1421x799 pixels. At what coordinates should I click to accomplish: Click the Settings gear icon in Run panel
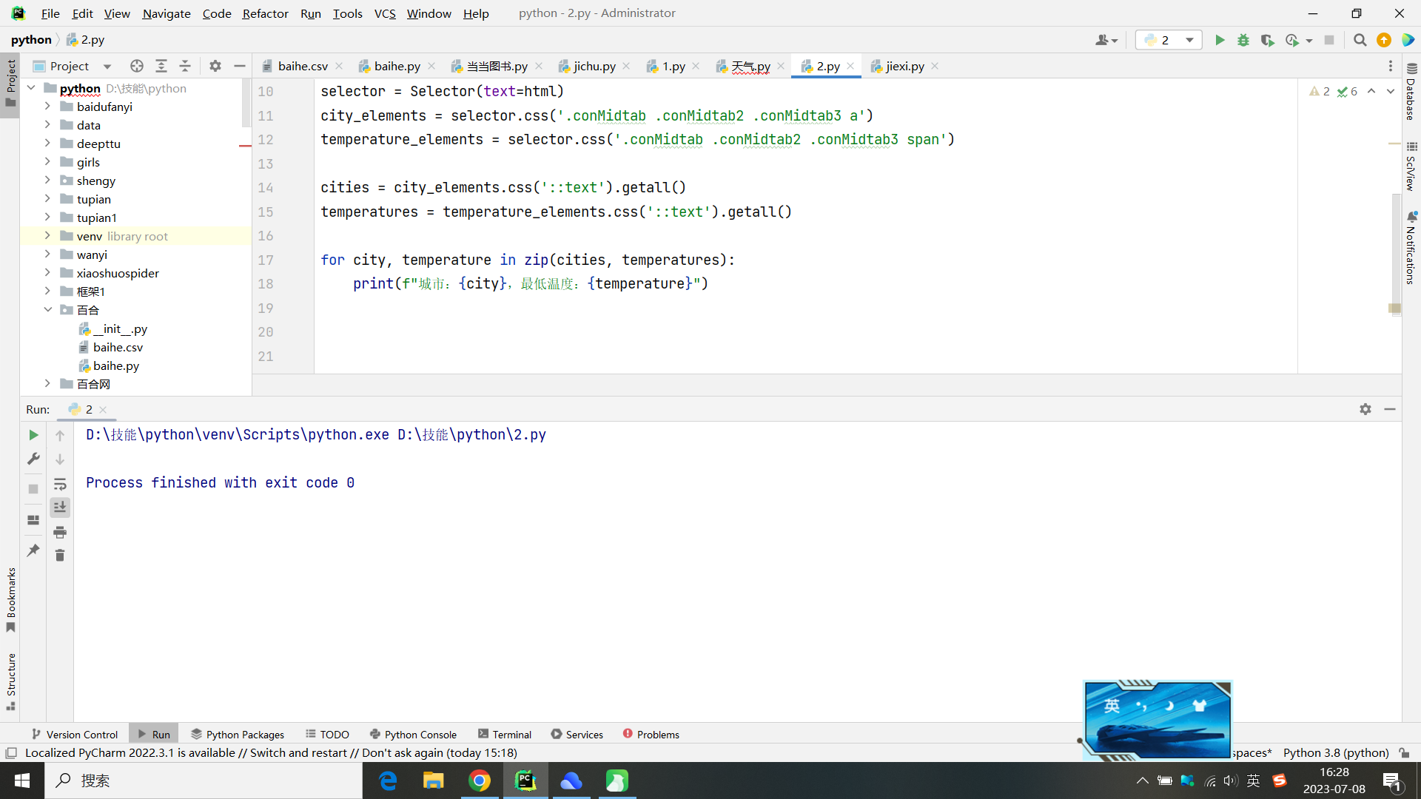pos(1365,409)
